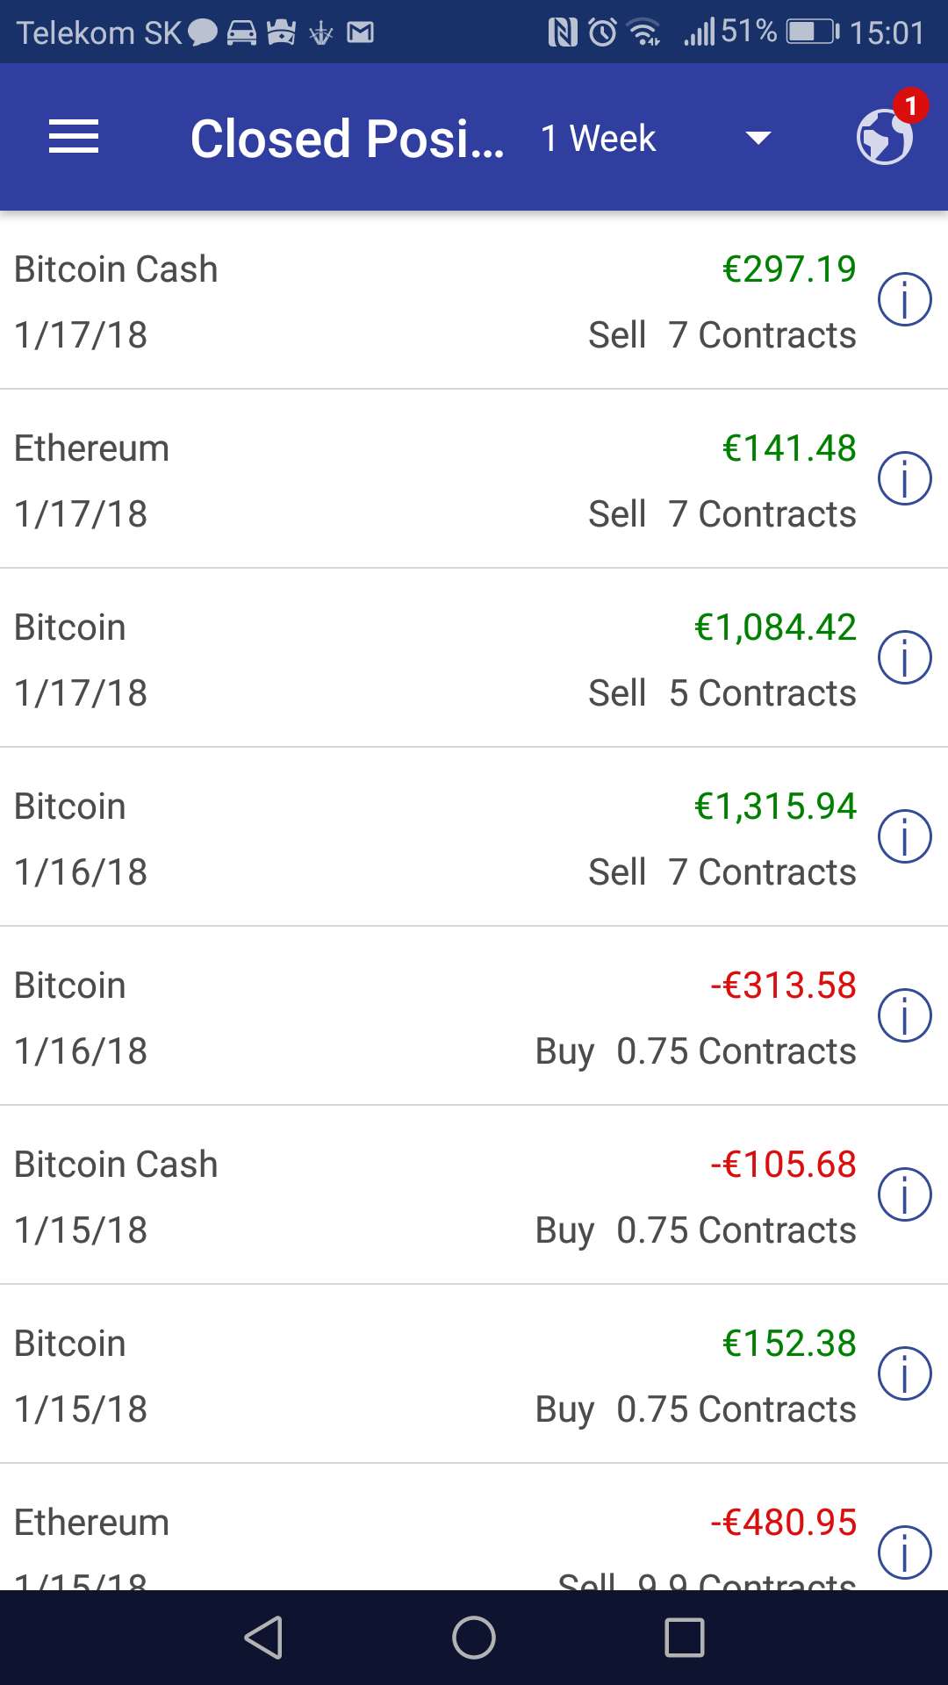
Task: Expand time range with the dropdown arrow
Action: coord(758,139)
